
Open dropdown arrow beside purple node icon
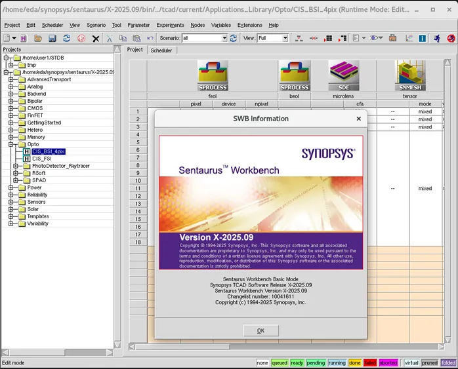tap(381, 38)
